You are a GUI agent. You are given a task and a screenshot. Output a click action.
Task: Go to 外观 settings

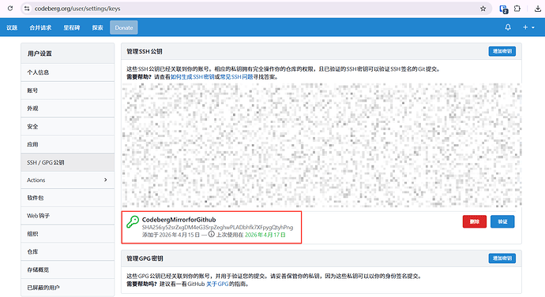[x=67, y=109]
